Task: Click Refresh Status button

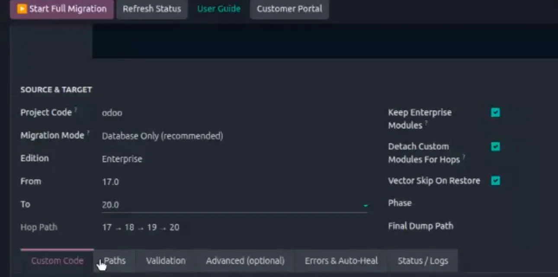Action: (152, 9)
